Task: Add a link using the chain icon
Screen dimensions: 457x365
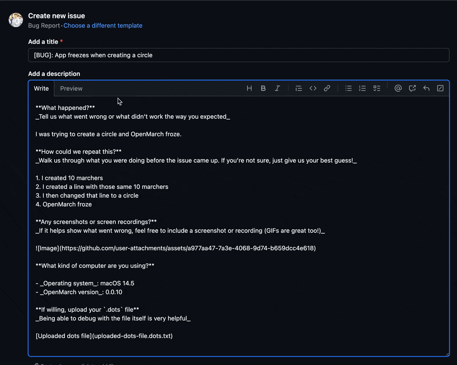Action: [x=327, y=88]
